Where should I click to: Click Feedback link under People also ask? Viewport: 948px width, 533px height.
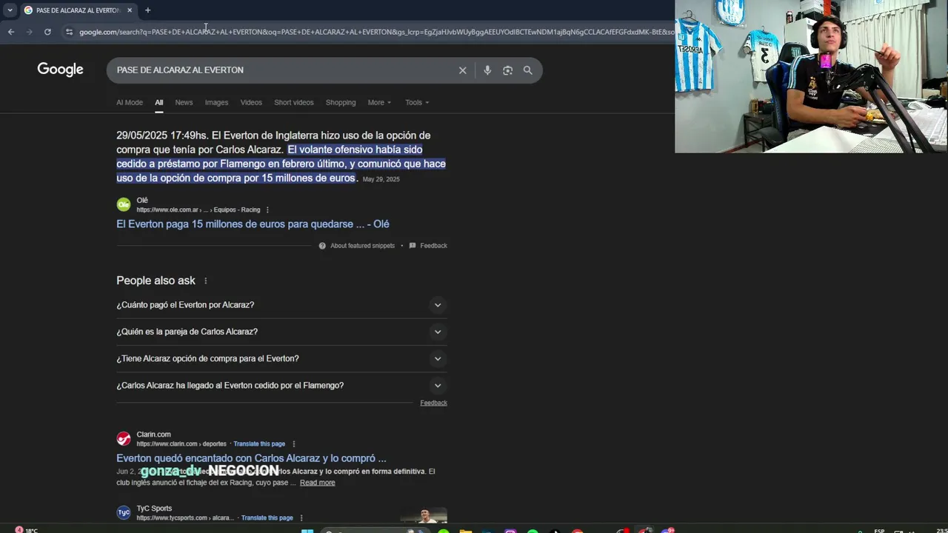point(433,403)
